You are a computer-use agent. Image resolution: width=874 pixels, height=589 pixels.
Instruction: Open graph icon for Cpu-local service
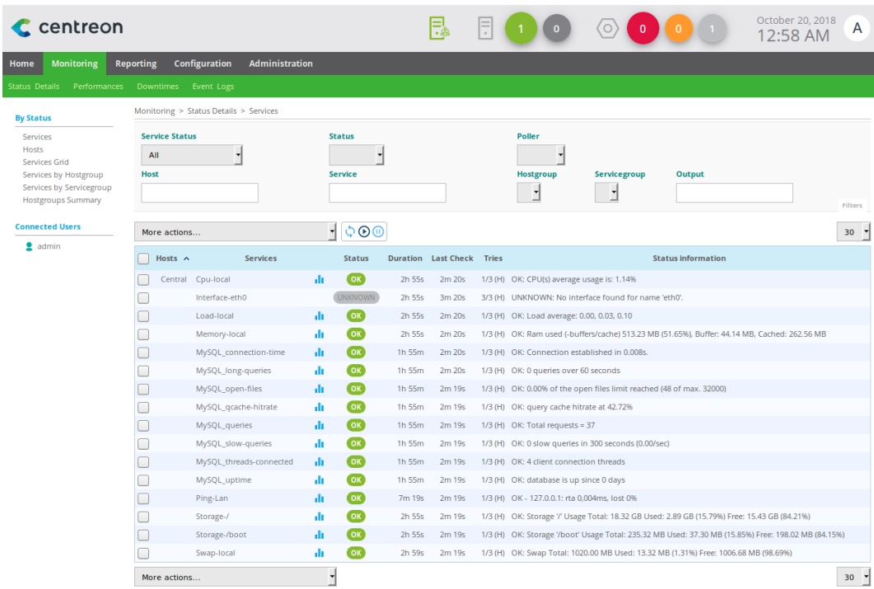[320, 279]
